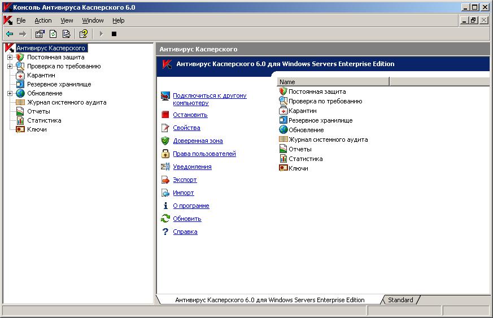493x318 pixels.
Task: Click the envelope icon beside Уведомления
Action: click(x=165, y=167)
